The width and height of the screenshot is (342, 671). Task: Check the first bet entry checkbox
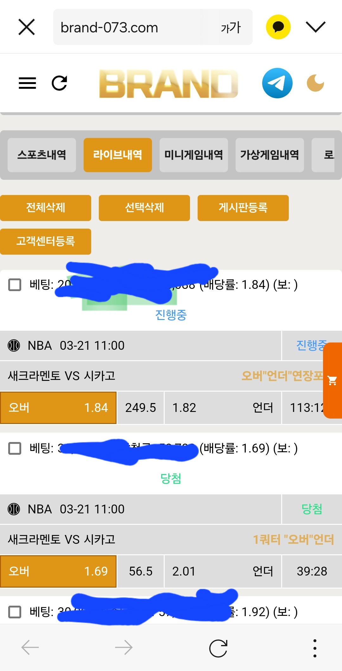pyautogui.click(x=15, y=284)
